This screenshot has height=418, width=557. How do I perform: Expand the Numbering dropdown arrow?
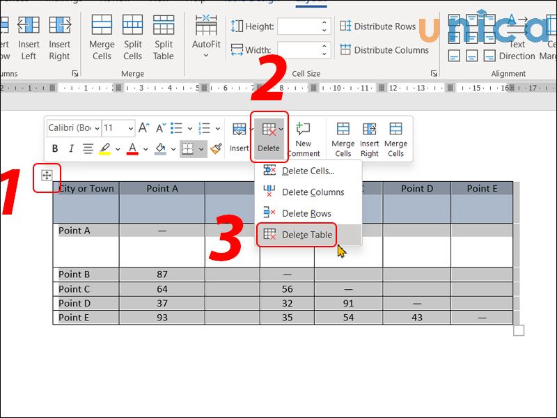(x=218, y=128)
